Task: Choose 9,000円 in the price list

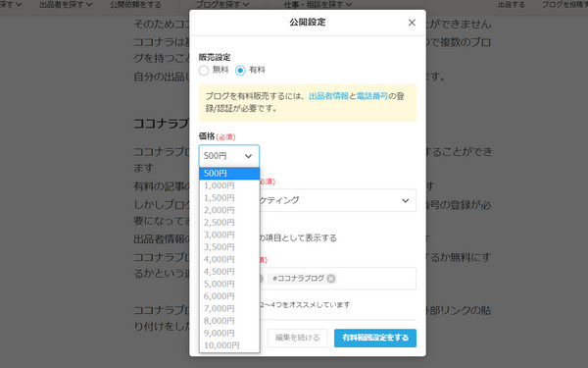Action: coord(229,333)
